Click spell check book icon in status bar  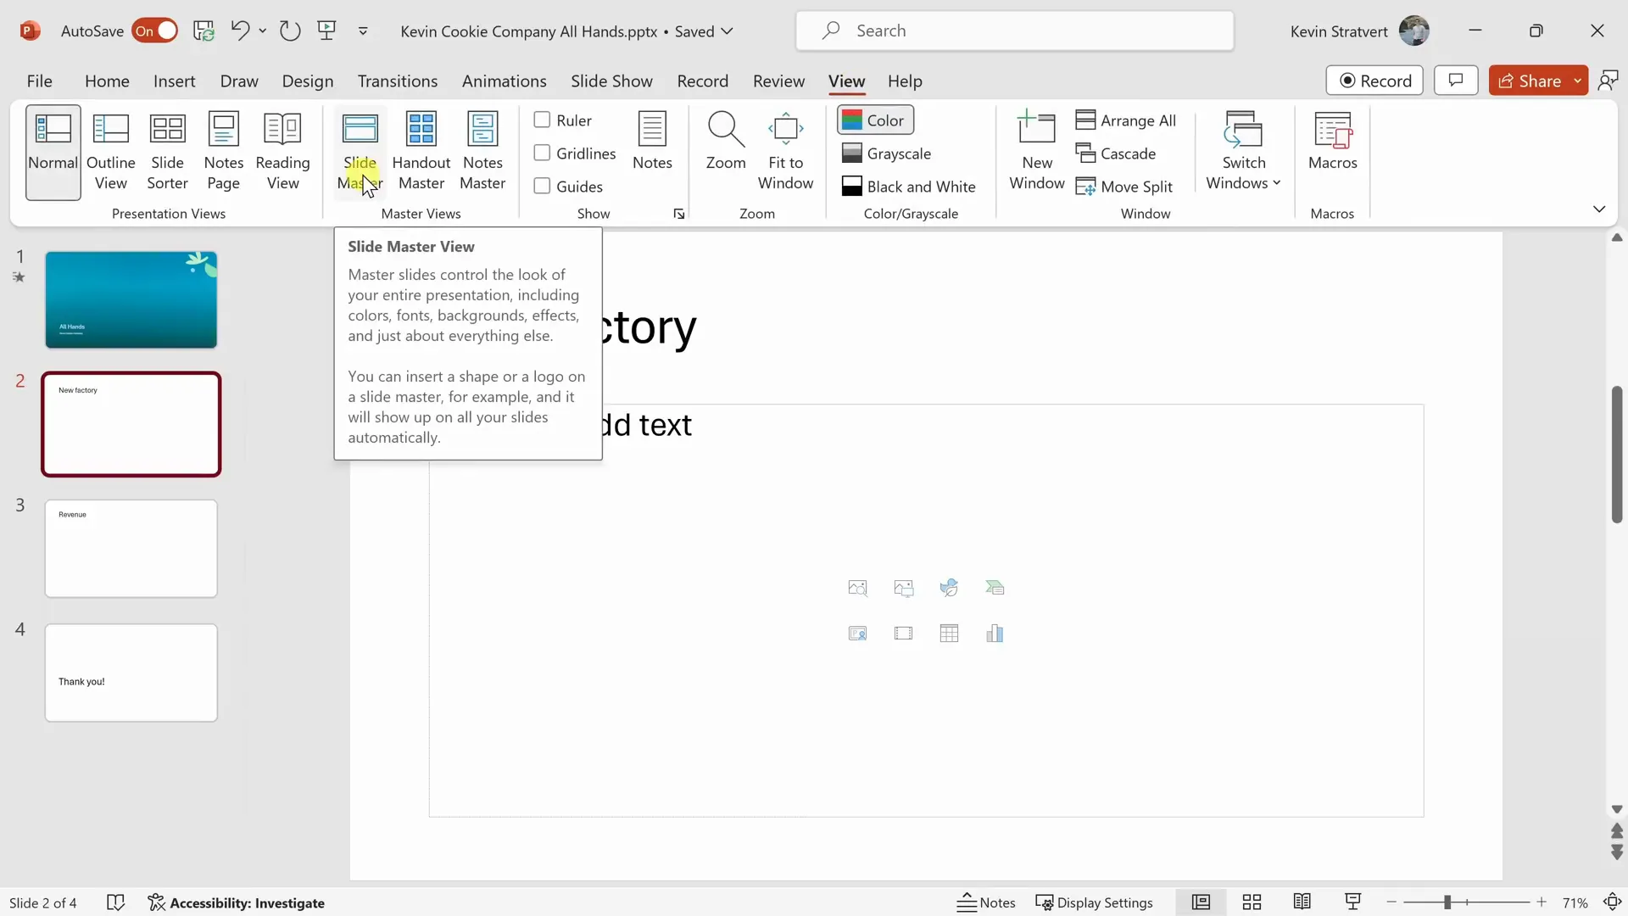click(x=116, y=902)
